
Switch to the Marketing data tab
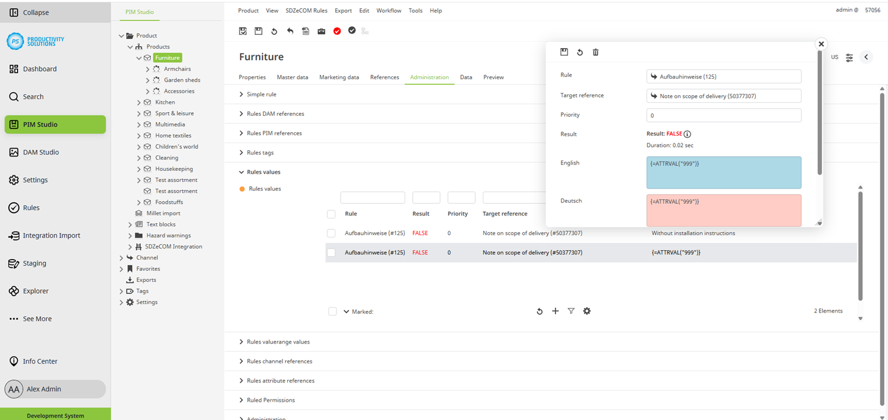339,77
